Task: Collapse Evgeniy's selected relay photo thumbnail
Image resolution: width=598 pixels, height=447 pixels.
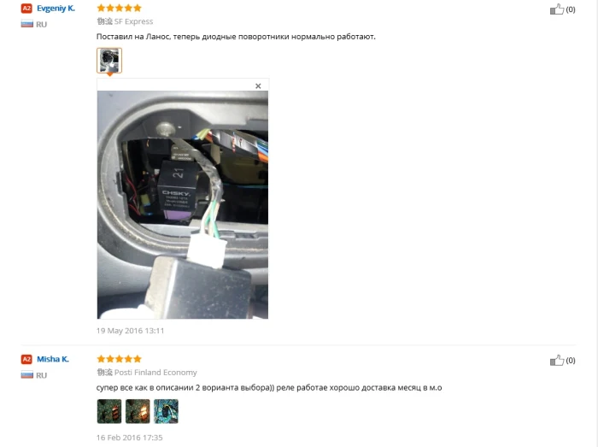Action: coord(109,61)
